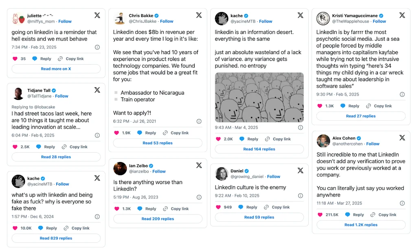Like kache's 'fake as fuck' tweet
417x249 pixels.
[15, 228]
